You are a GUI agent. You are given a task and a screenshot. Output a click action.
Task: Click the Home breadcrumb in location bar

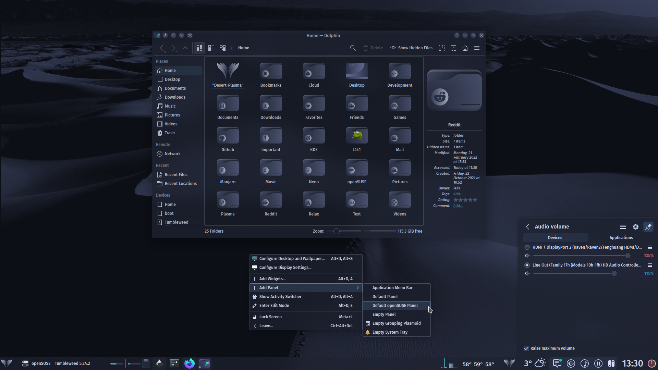pos(244,48)
